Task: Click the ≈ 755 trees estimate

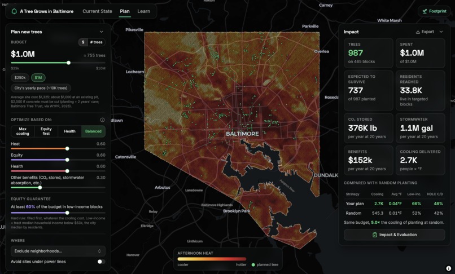Action: pos(94,55)
